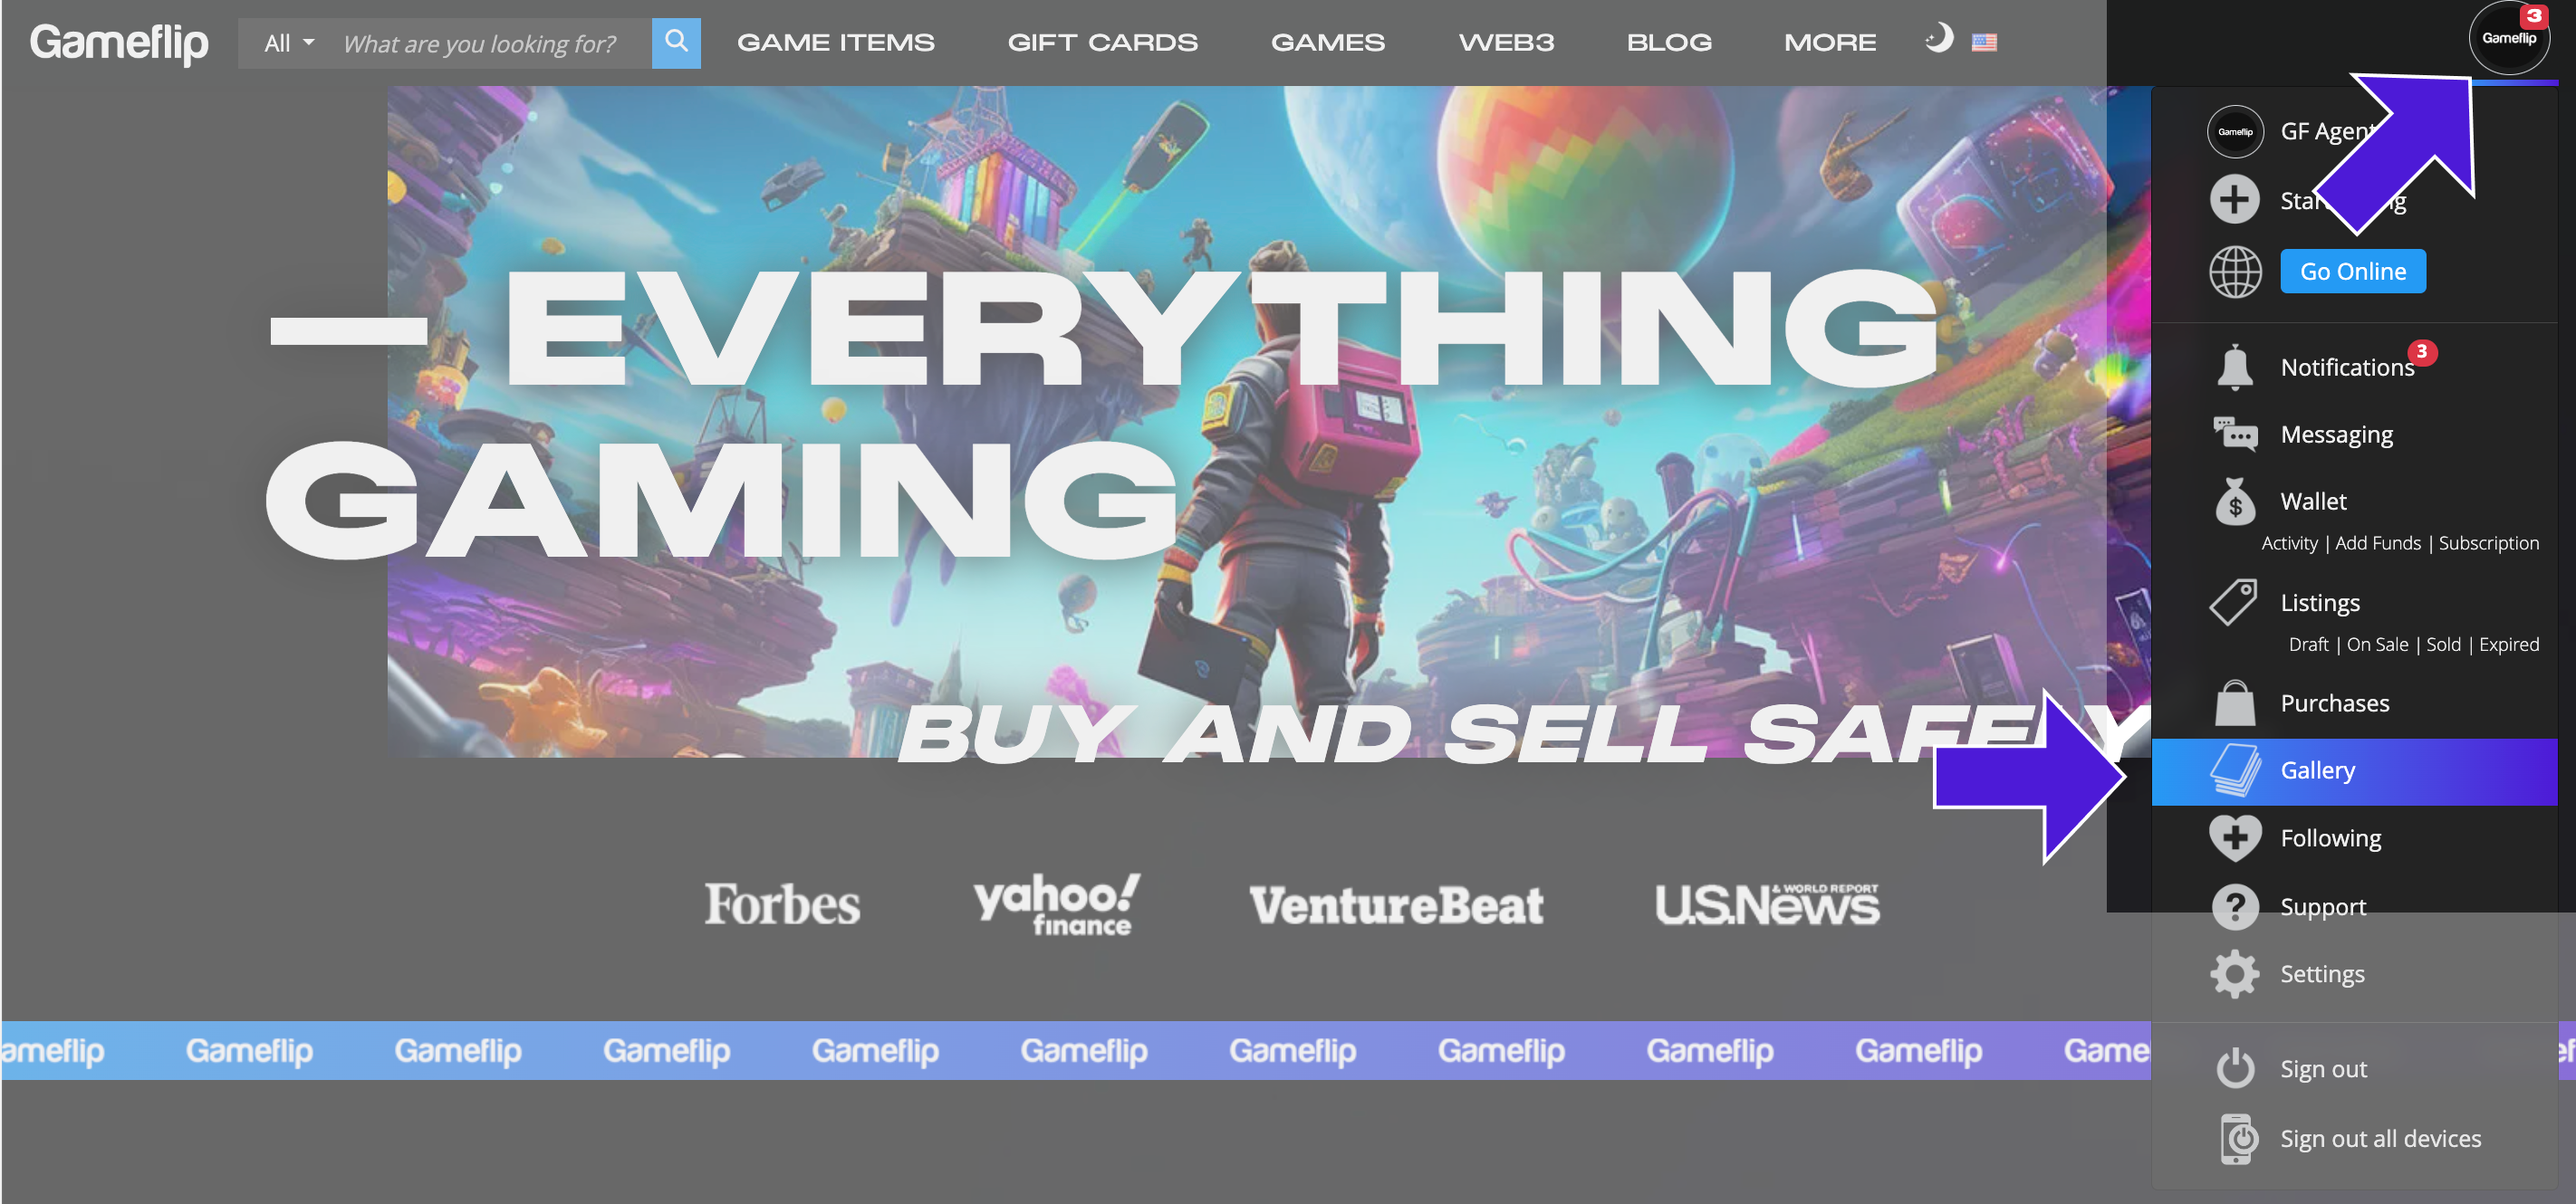This screenshot has height=1204, width=2576.
Task: Open the US flag language selector
Action: (x=1984, y=42)
